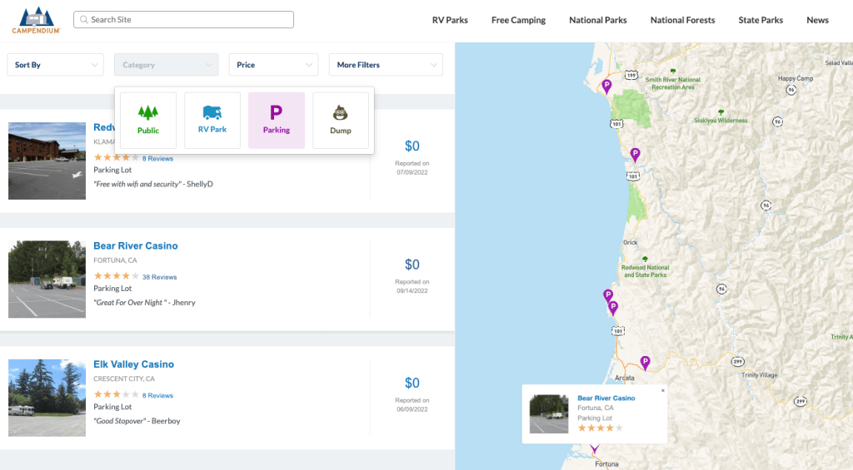Viewport: 853px width, 470px height.
Task: Open the Bear River Casino listing title
Action: [136, 246]
